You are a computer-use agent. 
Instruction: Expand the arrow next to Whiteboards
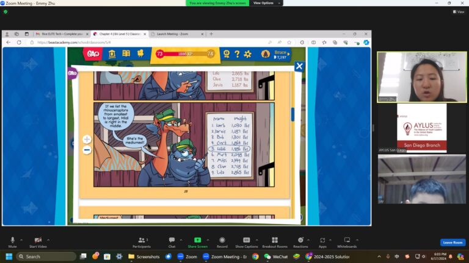(x=357, y=240)
